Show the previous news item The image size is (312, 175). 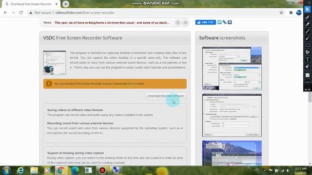[x=178, y=22]
